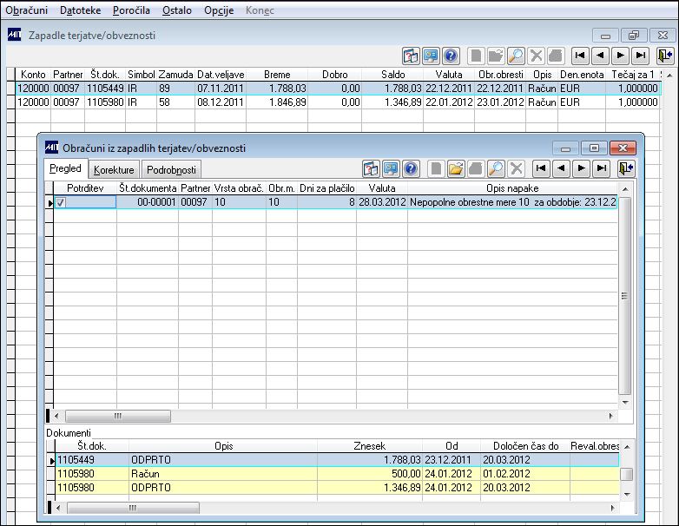679x526 pixels.
Task: Open the Poročila menu
Action: coord(131,10)
